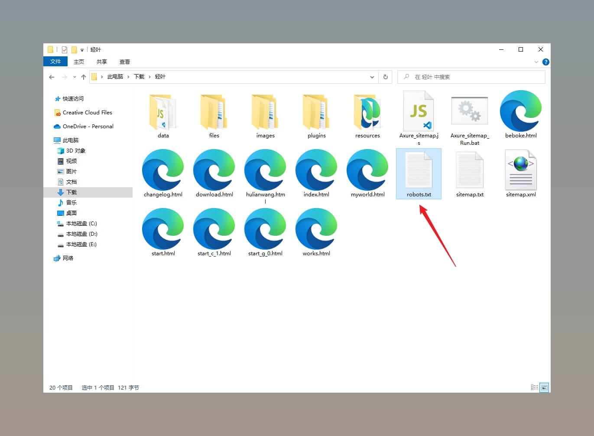Screen dimensions: 594x436
Task: Open the 共享 ribbon tab
Action: pos(102,62)
